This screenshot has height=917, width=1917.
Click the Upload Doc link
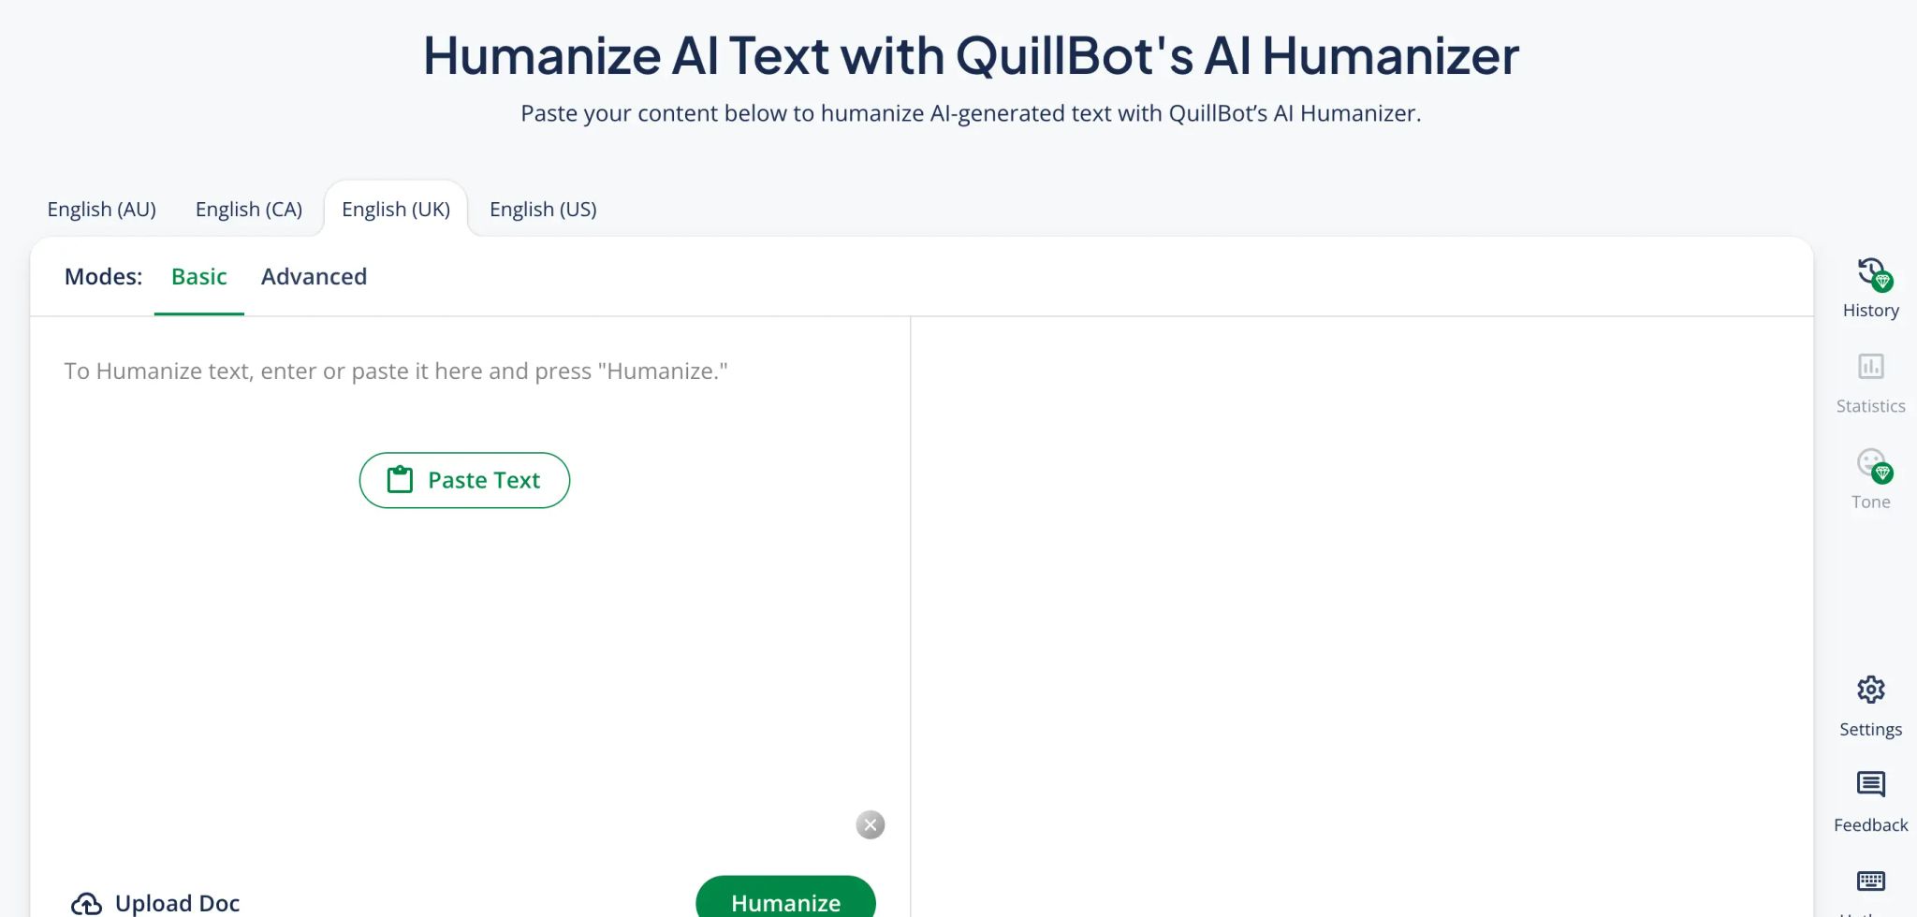pyautogui.click(x=156, y=903)
